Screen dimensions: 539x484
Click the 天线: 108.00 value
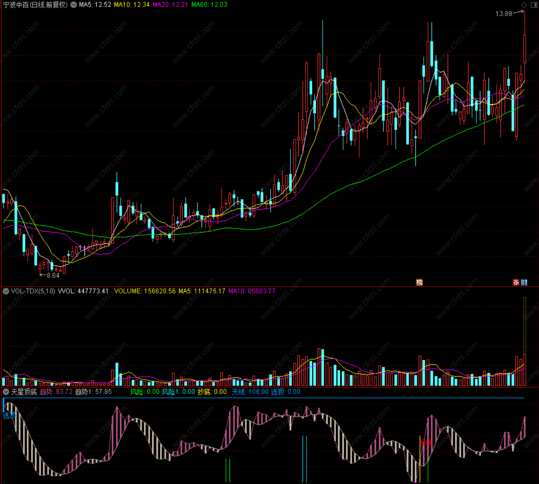point(250,392)
